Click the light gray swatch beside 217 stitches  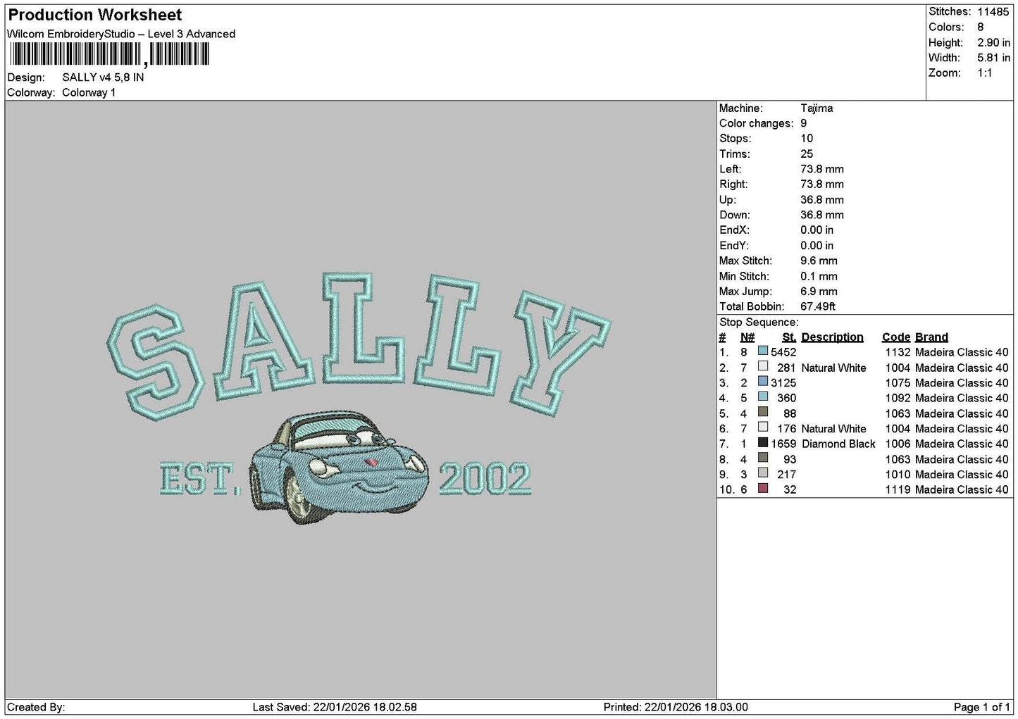point(763,473)
